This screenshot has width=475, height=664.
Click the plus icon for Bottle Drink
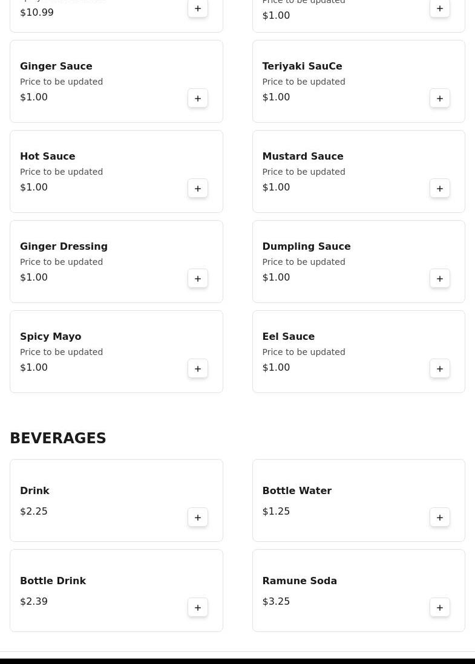[x=198, y=607]
